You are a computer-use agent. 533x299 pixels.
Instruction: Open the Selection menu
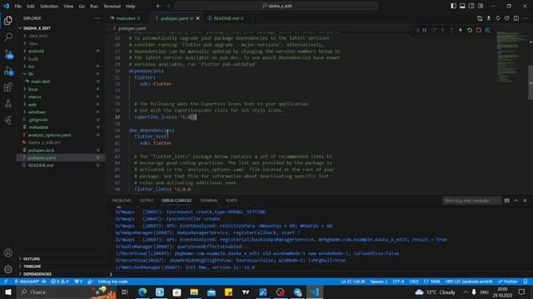coord(49,6)
